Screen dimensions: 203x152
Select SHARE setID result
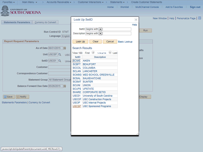pyautogui.click(x=77, y=92)
